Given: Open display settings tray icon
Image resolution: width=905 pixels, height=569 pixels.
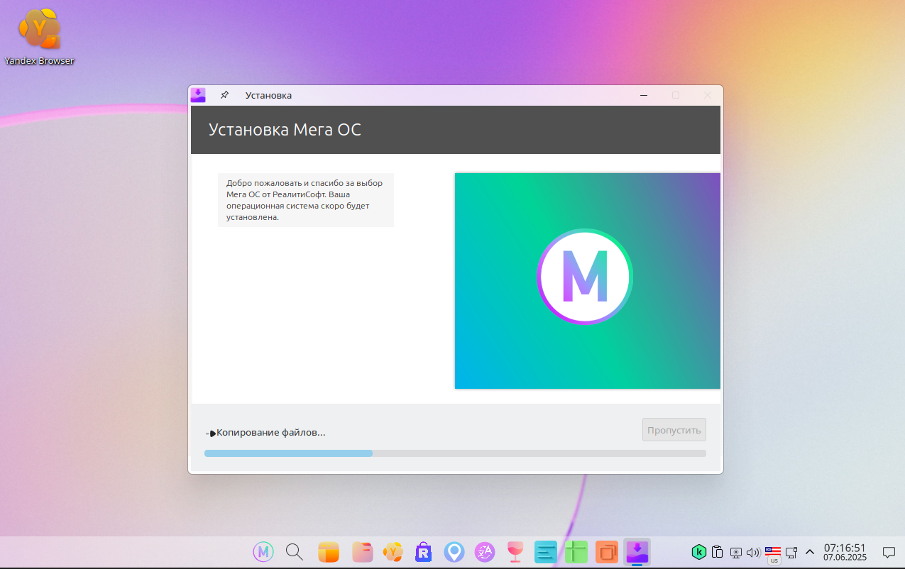Looking at the screenshot, I should [x=736, y=552].
